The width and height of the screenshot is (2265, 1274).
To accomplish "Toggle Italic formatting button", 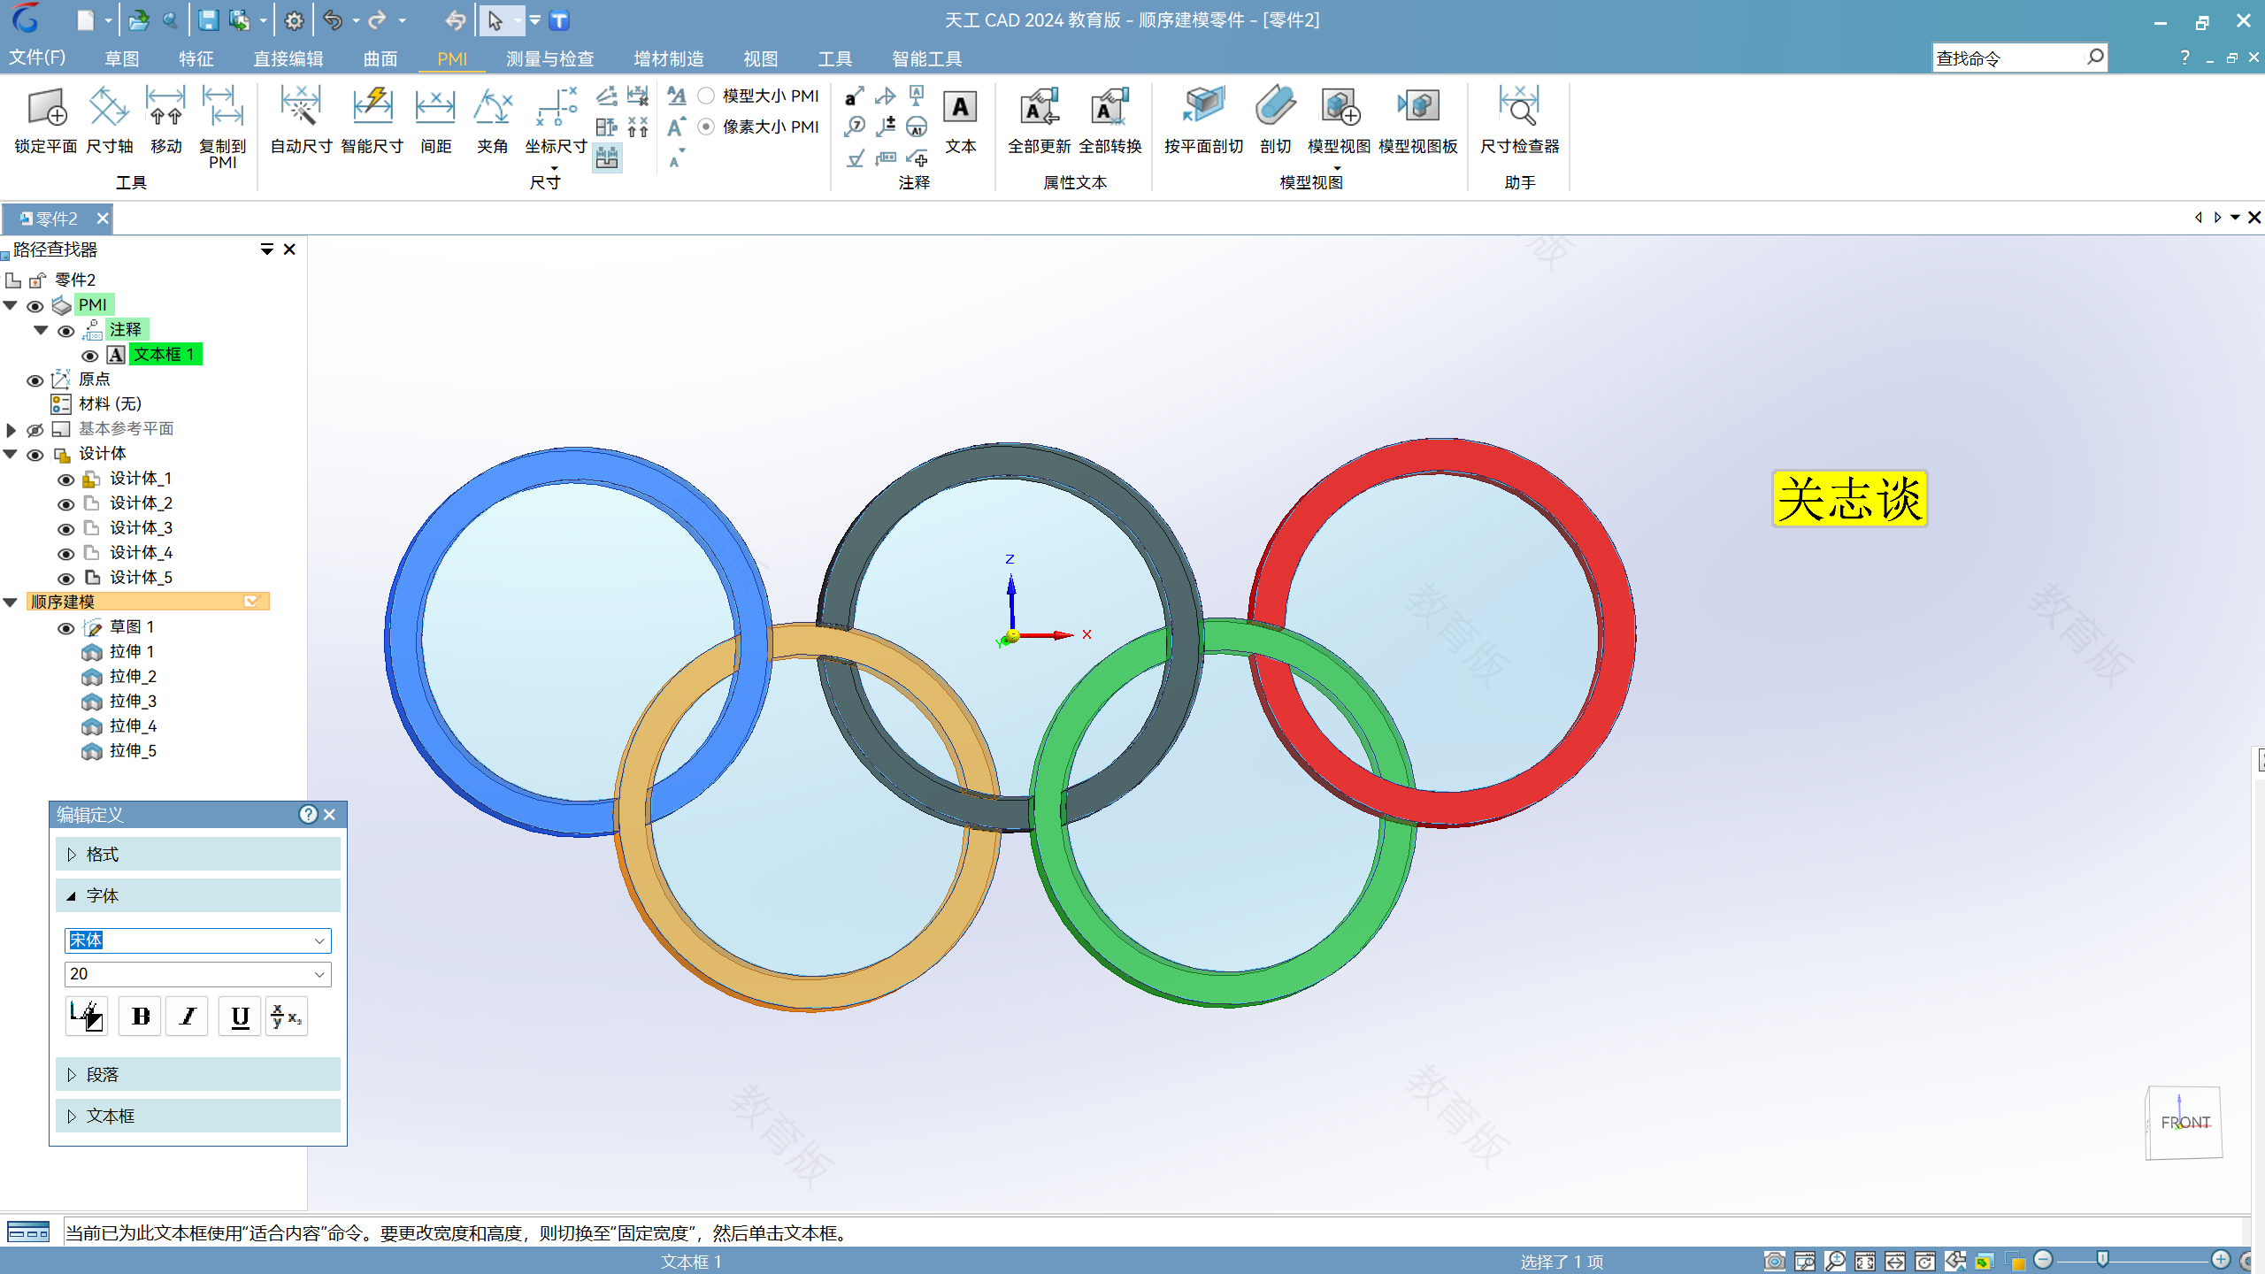I will [187, 1017].
